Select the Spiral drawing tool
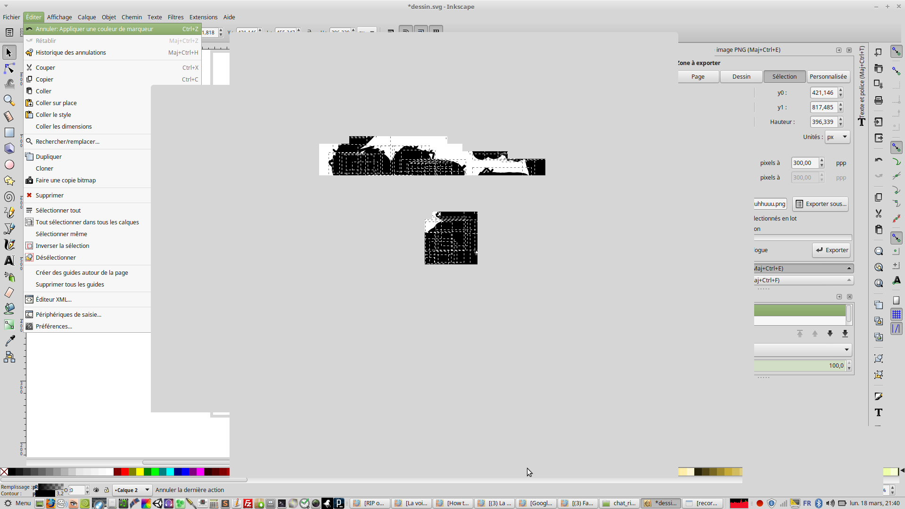Screen dimensions: 905x509 pos(9,197)
